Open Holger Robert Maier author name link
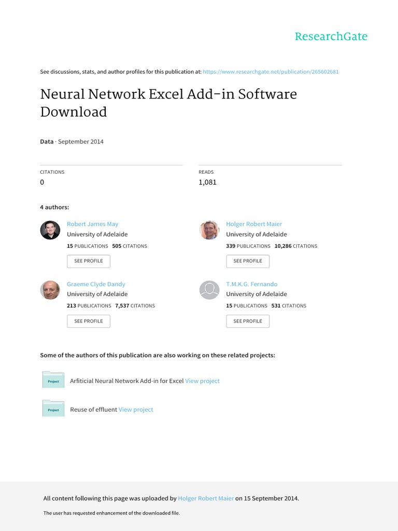The image size is (398, 531). [x=254, y=224]
